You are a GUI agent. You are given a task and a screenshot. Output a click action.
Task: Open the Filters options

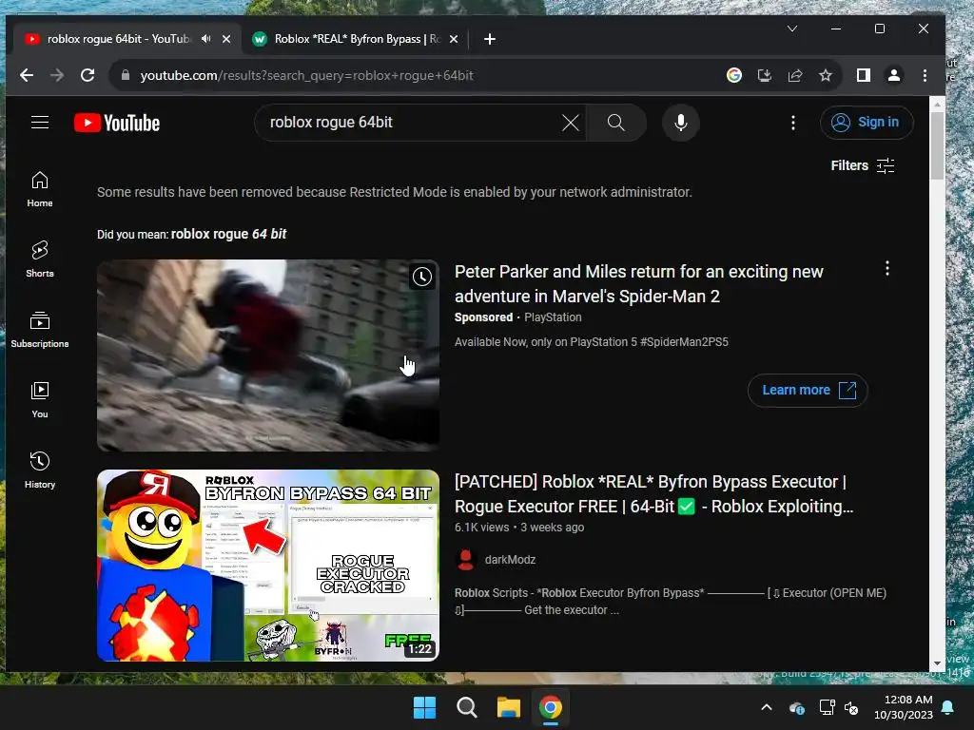point(862,165)
